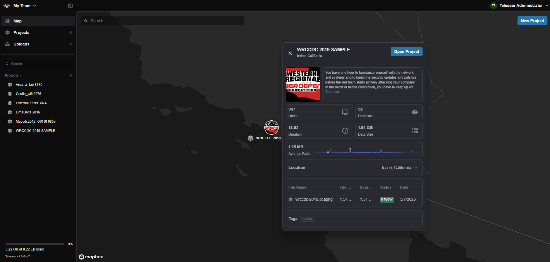The height and width of the screenshot is (262, 550).
Task: Click the Average Rate sparkline chart
Action: (366, 150)
